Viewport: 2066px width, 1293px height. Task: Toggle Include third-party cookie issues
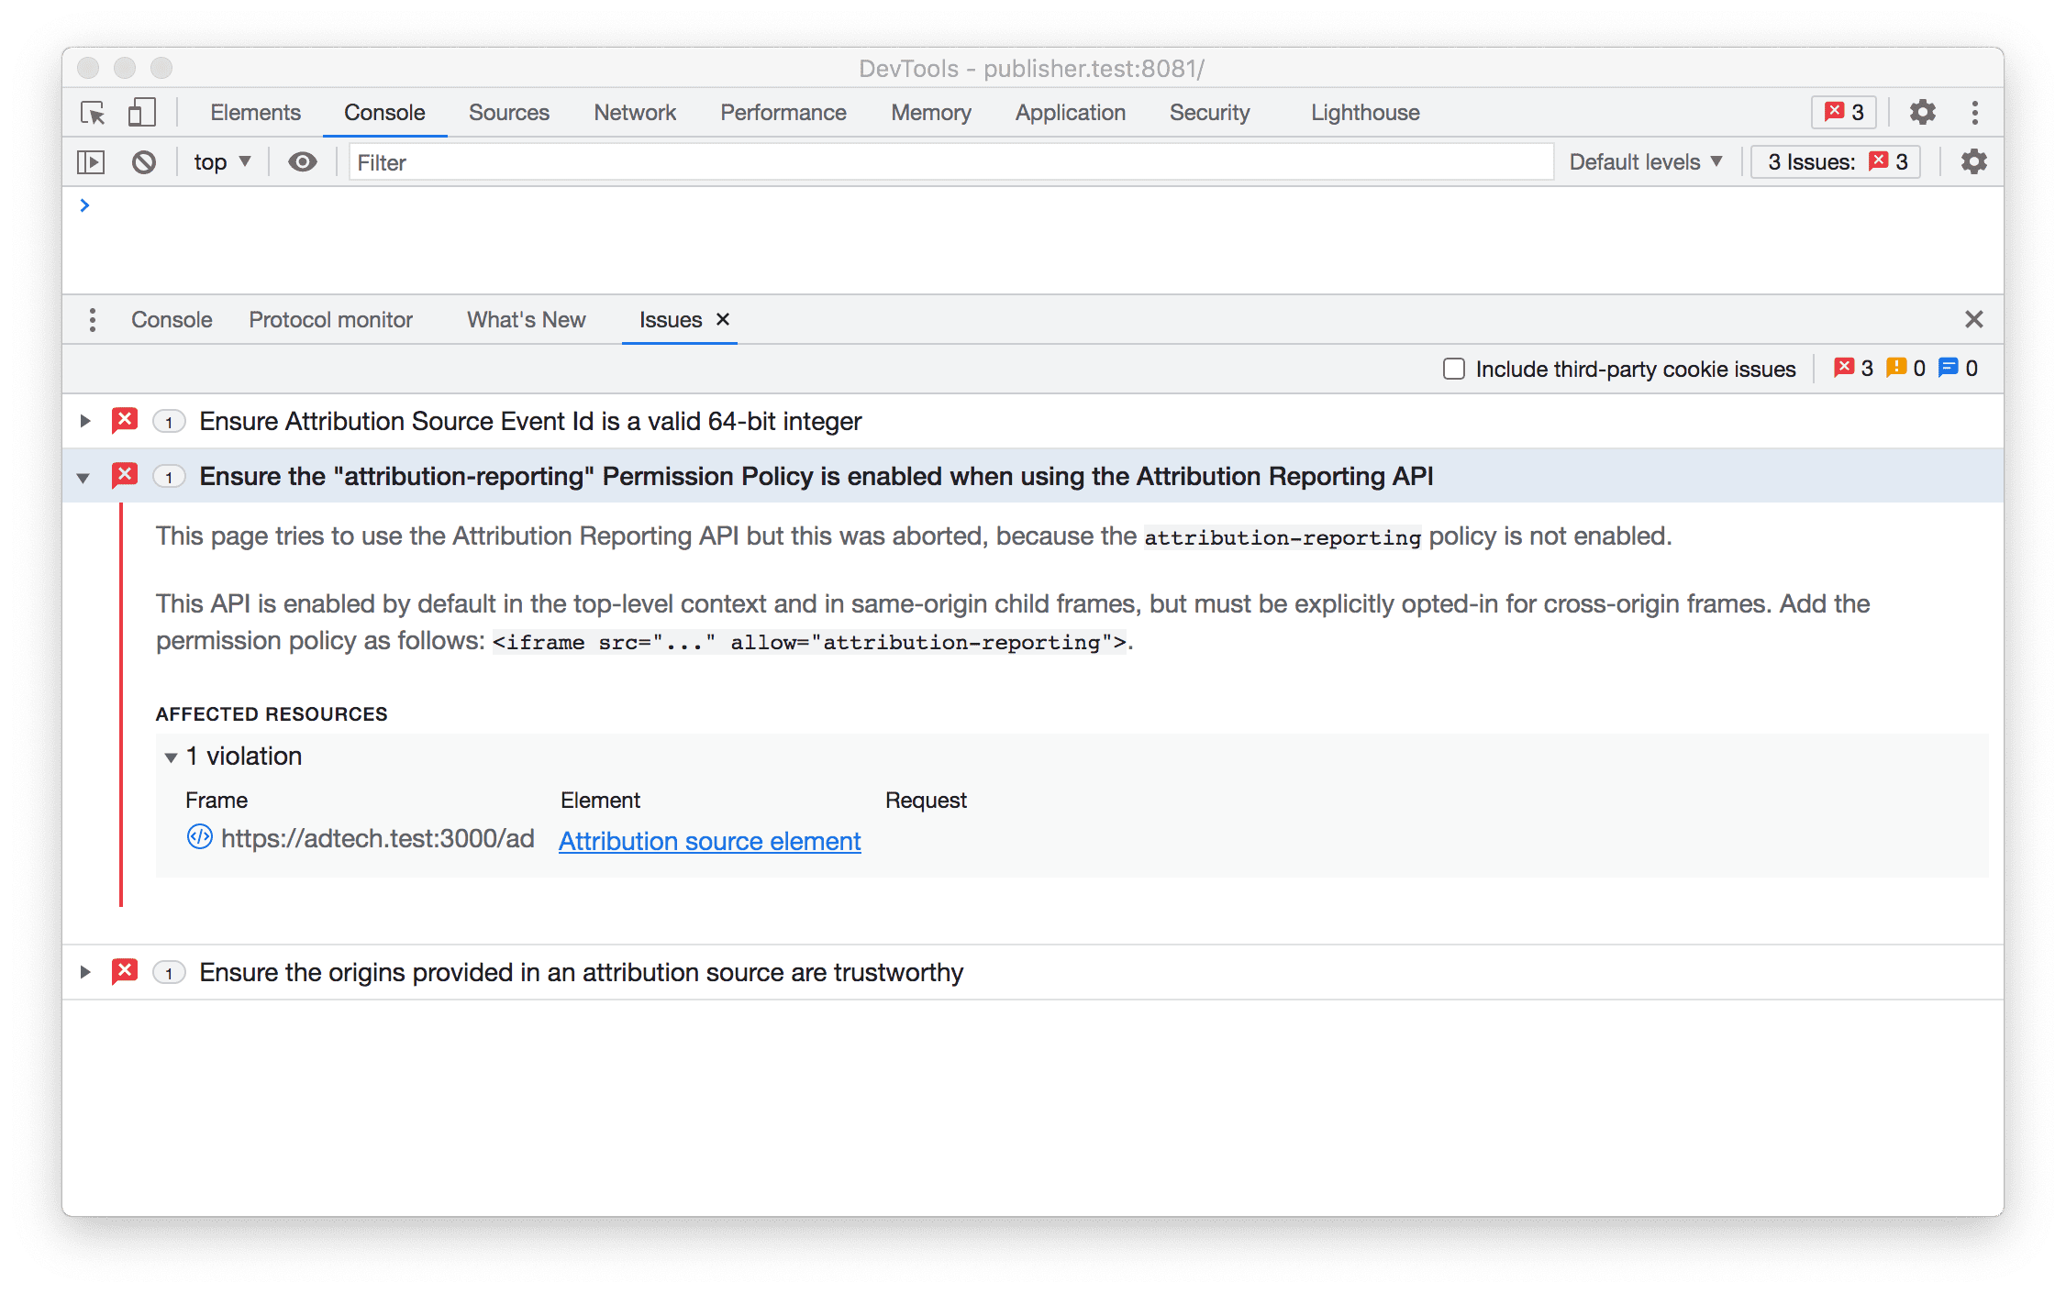click(x=1450, y=370)
